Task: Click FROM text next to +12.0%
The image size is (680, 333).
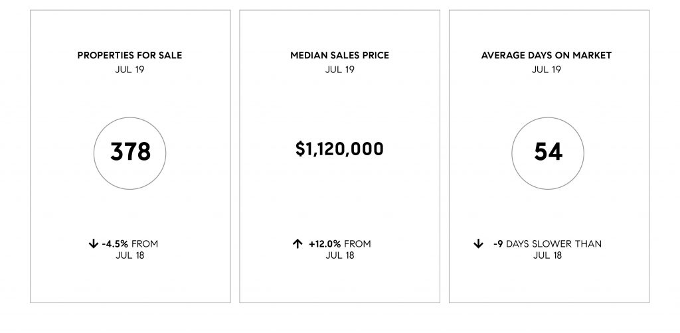Action: pyautogui.click(x=357, y=244)
